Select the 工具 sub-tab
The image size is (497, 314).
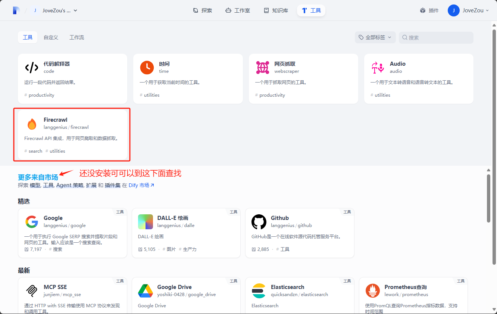tap(28, 37)
